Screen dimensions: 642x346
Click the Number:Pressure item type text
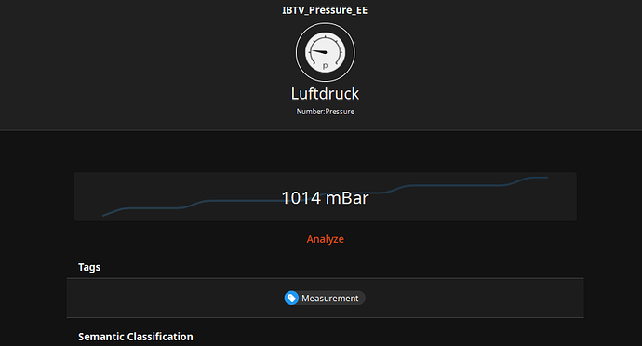click(325, 112)
